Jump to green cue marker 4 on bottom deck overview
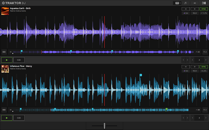This screenshot has height=130, width=209. click(x=167, y=109)
